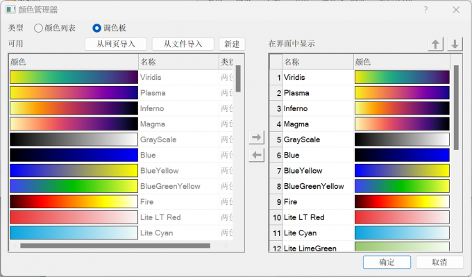The width and height of the screenshot is (472, 277).
Task: Select Blue gradient swatch in available list
Action: pos(74,155)
